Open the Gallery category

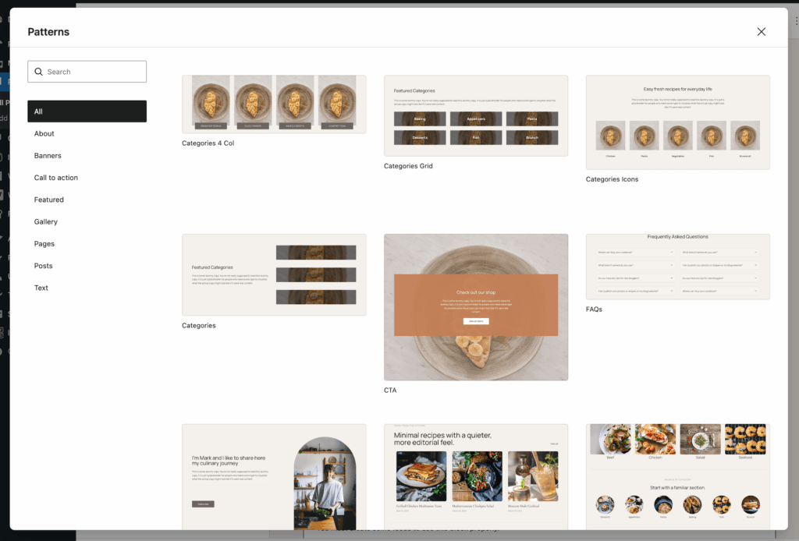click(46, 222)
